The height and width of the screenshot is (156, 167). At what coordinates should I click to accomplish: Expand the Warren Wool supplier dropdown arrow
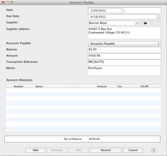pyautogui.click(x=137, y=23)
